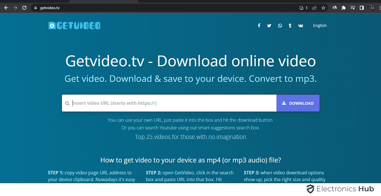Click the 'STEP 2:' instruction text
The image size is (381, 196).
(x=190, y=176)
